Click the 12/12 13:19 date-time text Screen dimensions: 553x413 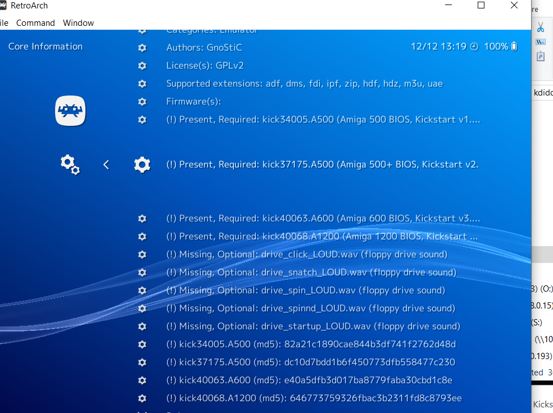click(438, 47)
